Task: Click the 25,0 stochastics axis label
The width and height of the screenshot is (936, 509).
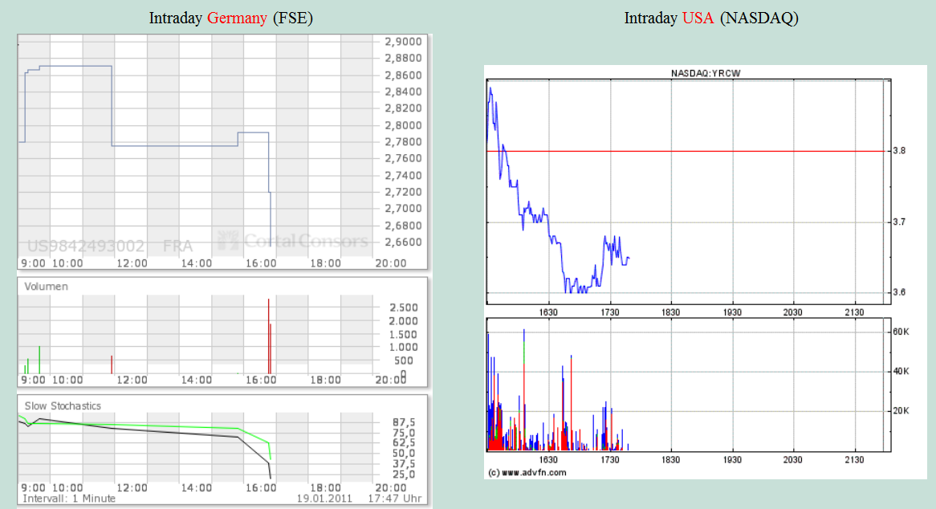Action: 404,475
